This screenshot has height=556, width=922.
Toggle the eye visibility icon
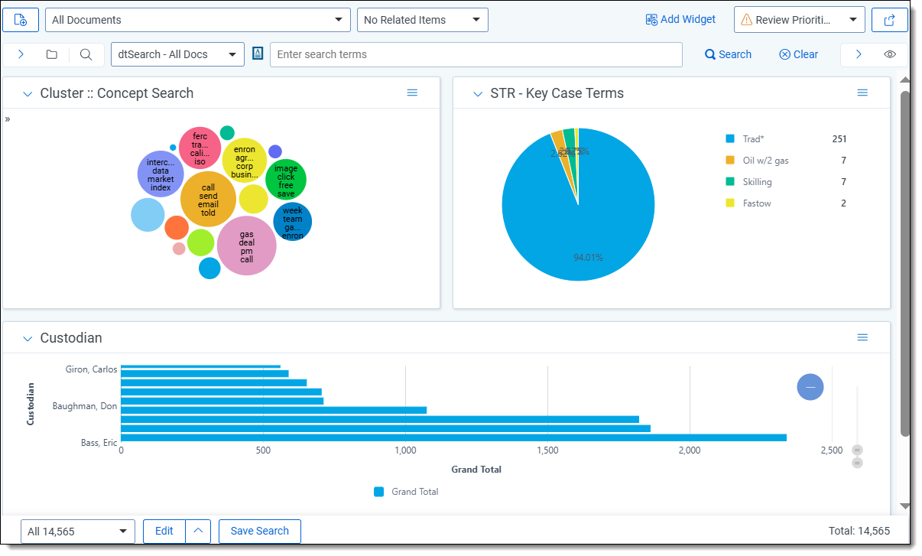click(x=890, y=54)
